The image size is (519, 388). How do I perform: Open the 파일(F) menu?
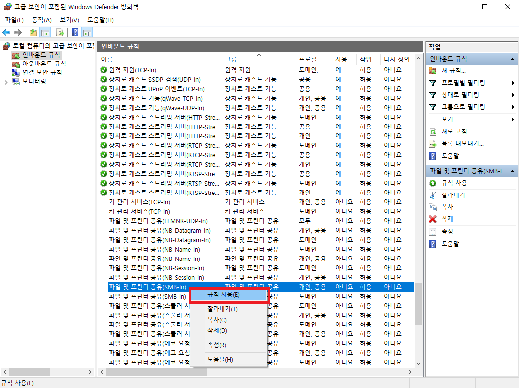(14, 20)
